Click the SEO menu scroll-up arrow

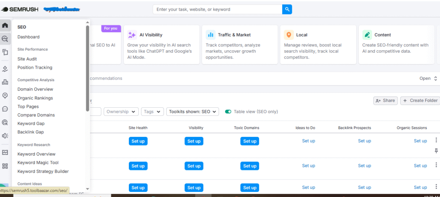click(x=88, y=21)
